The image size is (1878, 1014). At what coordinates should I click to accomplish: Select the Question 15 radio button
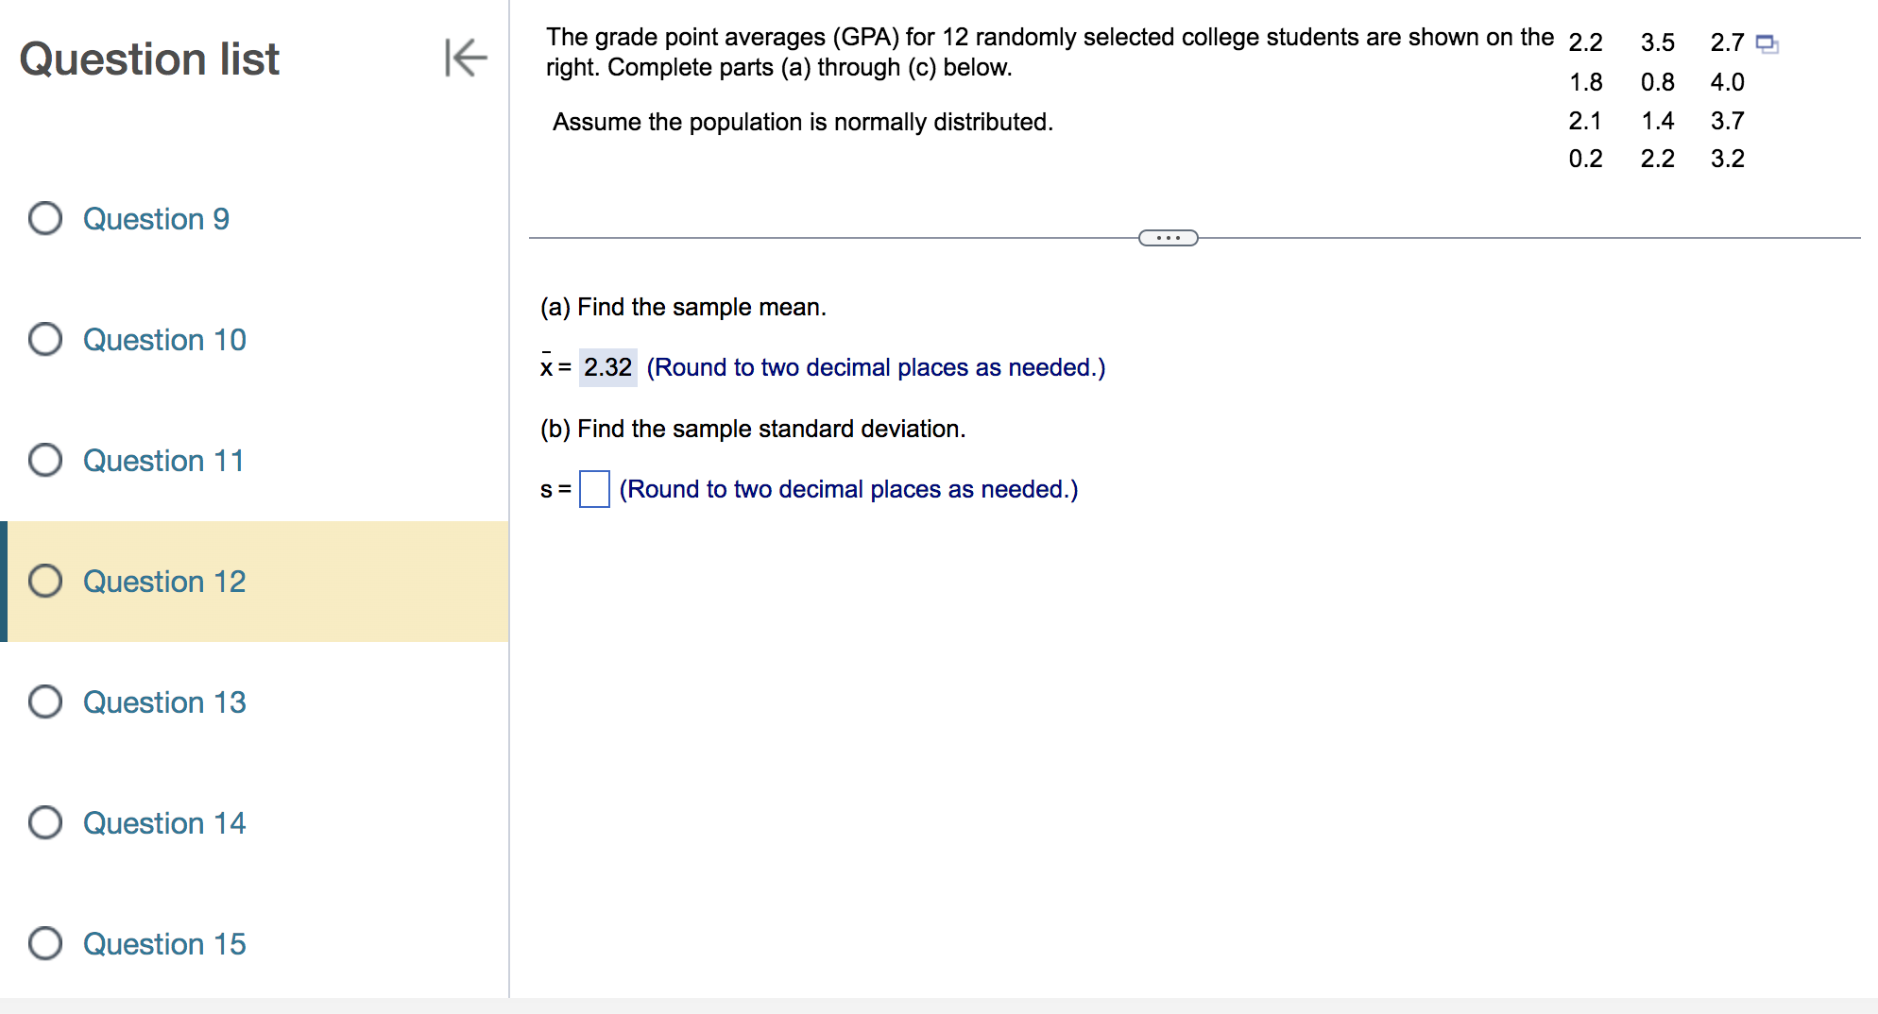tap(44, 943)
